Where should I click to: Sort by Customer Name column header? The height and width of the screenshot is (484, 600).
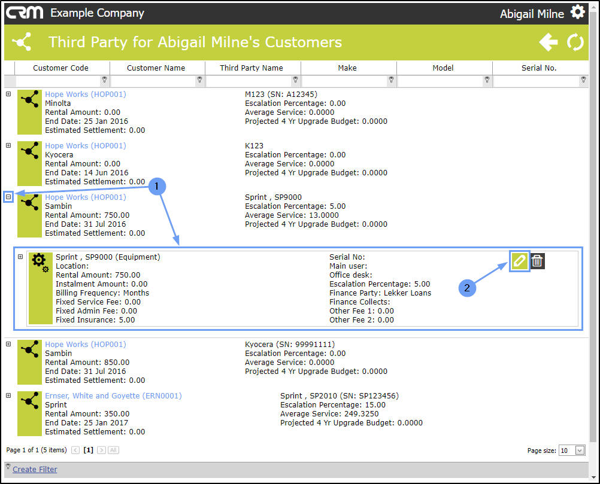click(x=156, y=68)
